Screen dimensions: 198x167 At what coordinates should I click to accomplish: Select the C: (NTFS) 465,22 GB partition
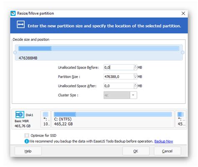(x=113, y=119)
